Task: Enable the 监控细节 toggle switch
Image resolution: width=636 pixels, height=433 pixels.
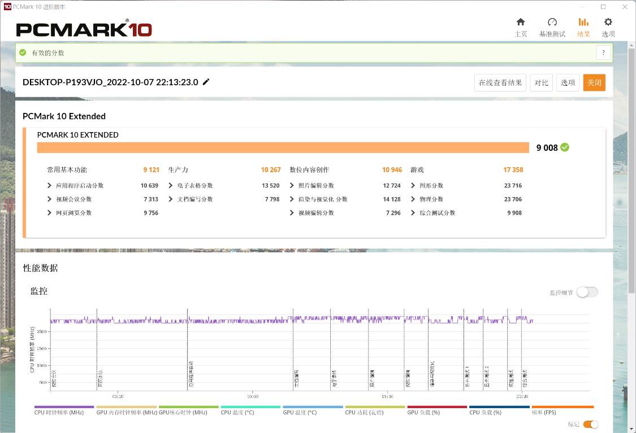Action: (587, 292)
